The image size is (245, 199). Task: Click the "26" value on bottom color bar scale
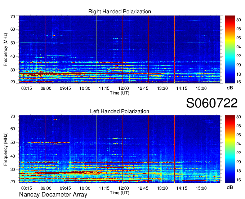[239, 135]
